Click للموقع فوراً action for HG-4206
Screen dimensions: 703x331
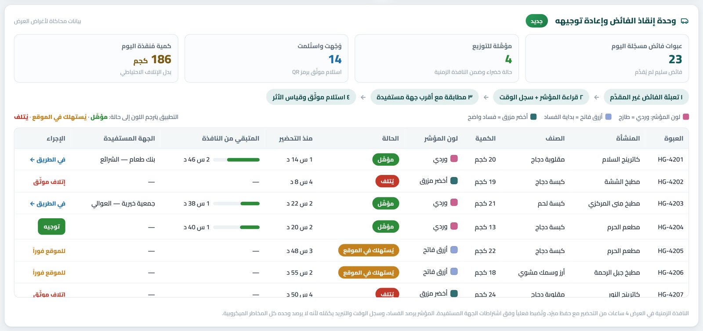point(49,272)
